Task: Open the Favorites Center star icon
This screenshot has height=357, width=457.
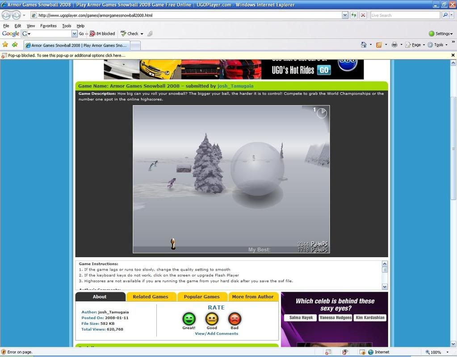Action: (5, 45)
